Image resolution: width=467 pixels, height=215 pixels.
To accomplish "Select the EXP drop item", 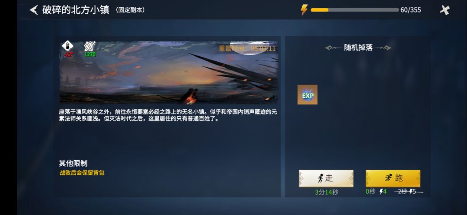I will pyautogui.click(x=307, y=95).
